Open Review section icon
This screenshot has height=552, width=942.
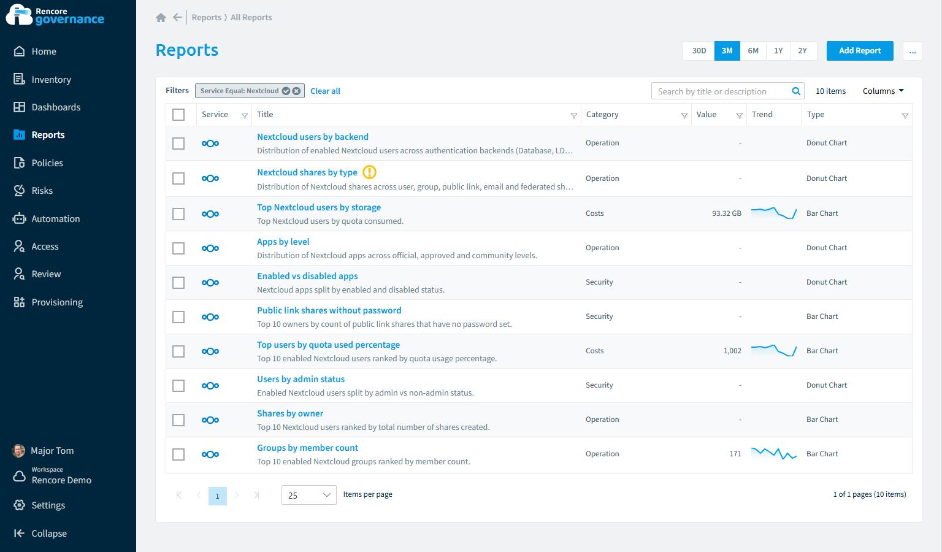point(20,274)
